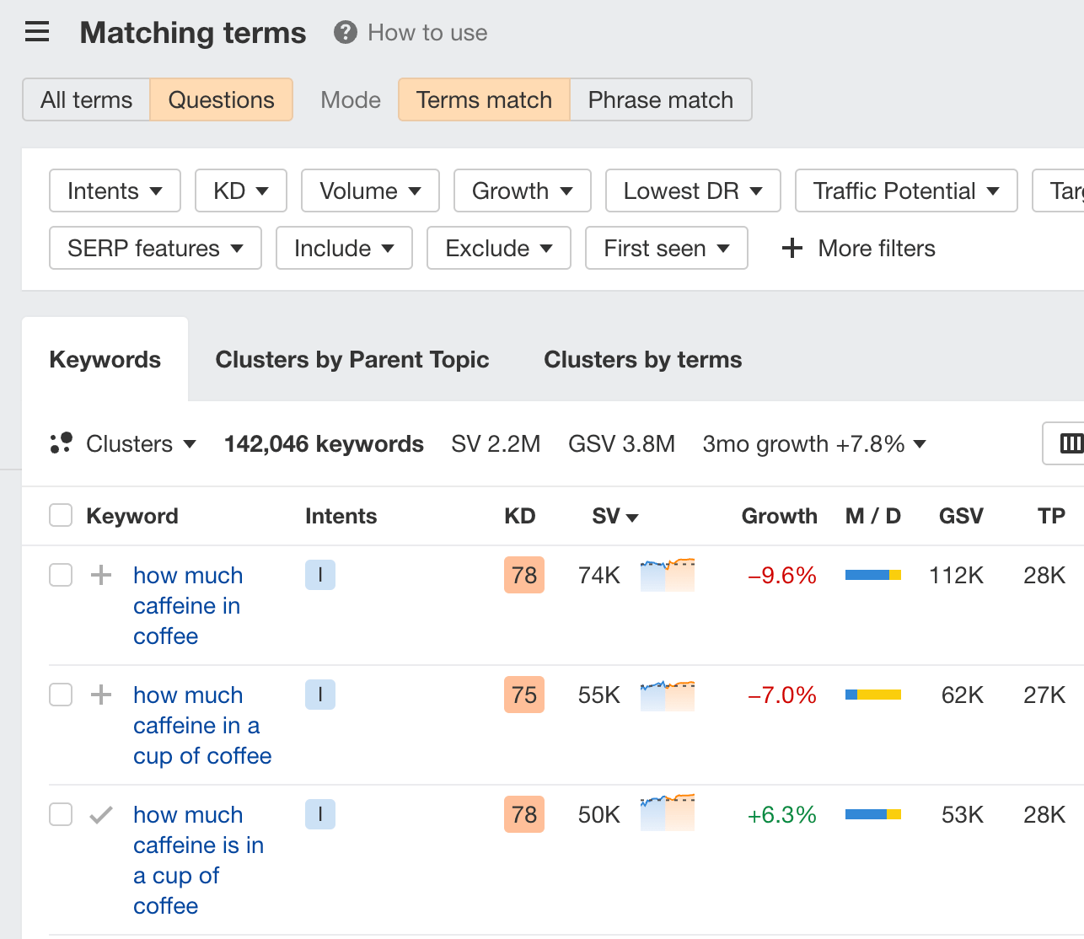
Task: Check the box for 'how much caffeine in coffee'
Action: [61, 575]
